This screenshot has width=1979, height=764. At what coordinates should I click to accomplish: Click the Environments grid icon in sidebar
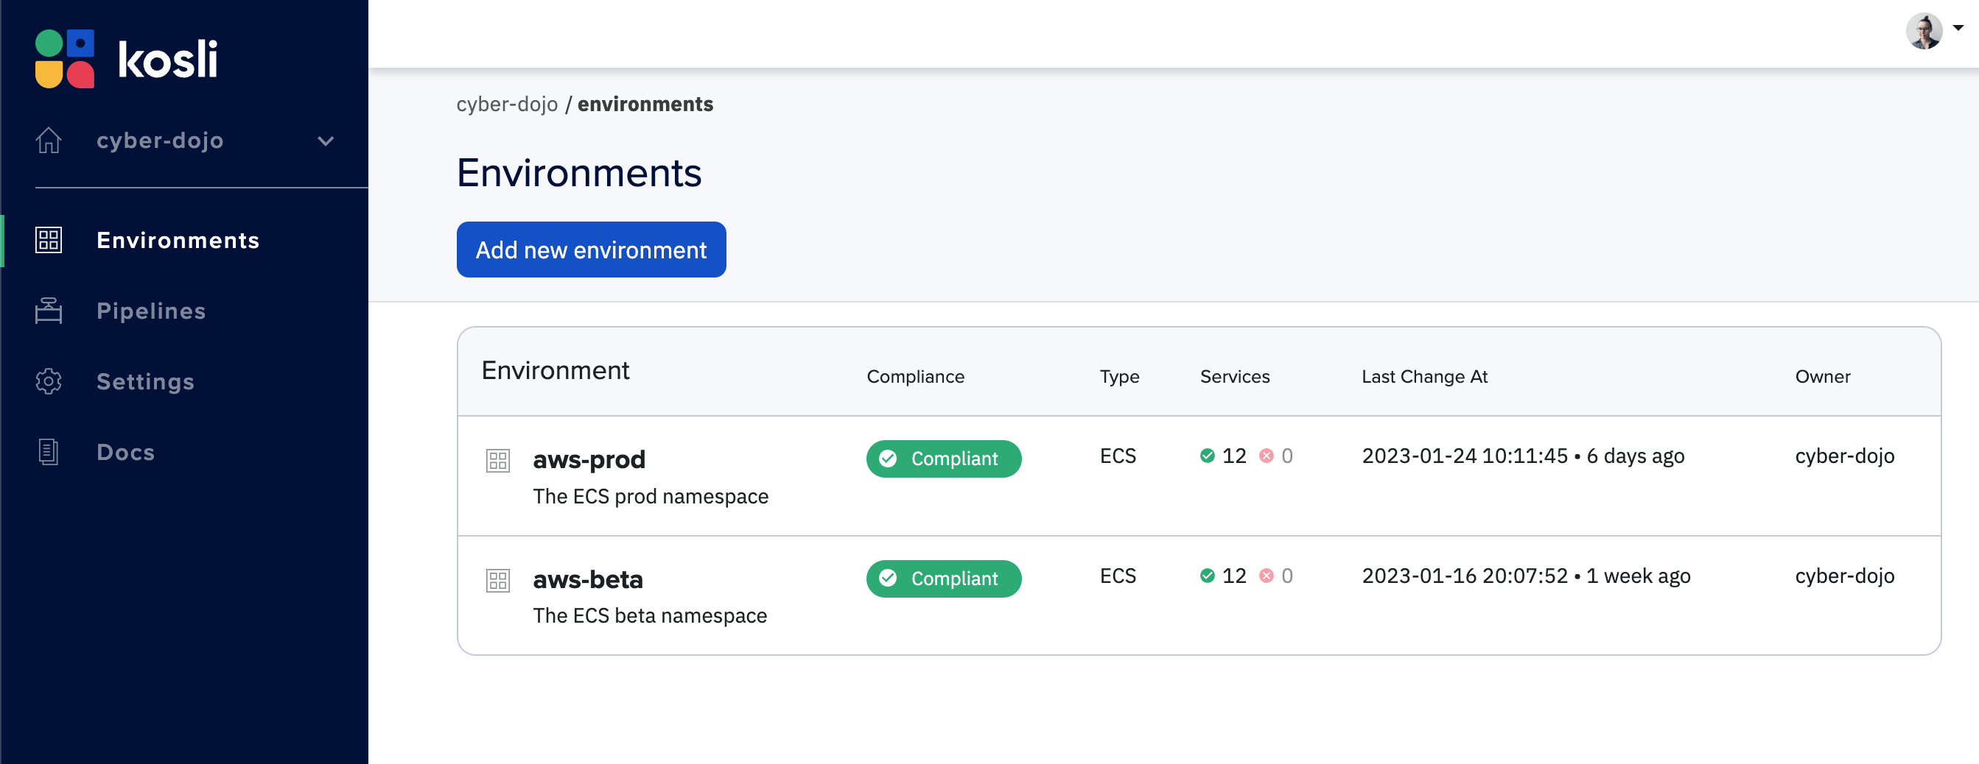pos(49,241)
